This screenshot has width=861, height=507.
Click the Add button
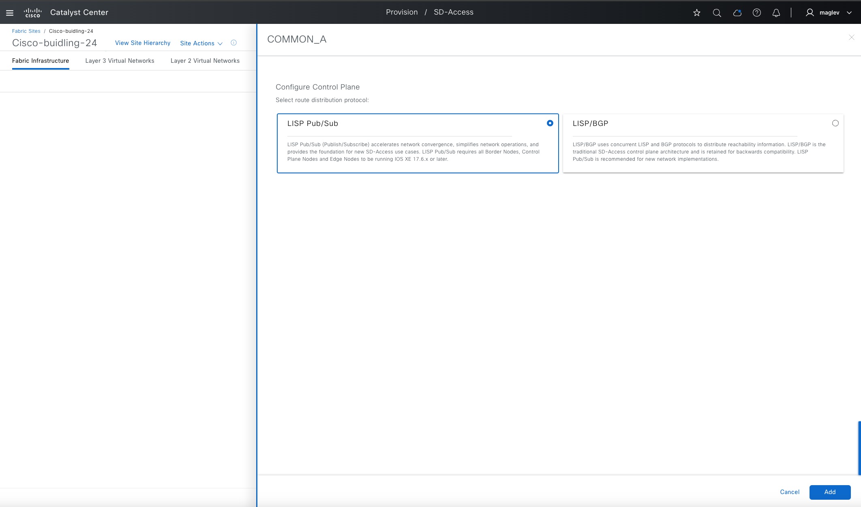click(829, 492)
